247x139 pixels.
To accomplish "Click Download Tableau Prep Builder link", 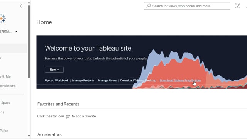I will click(x=180, y=81).
